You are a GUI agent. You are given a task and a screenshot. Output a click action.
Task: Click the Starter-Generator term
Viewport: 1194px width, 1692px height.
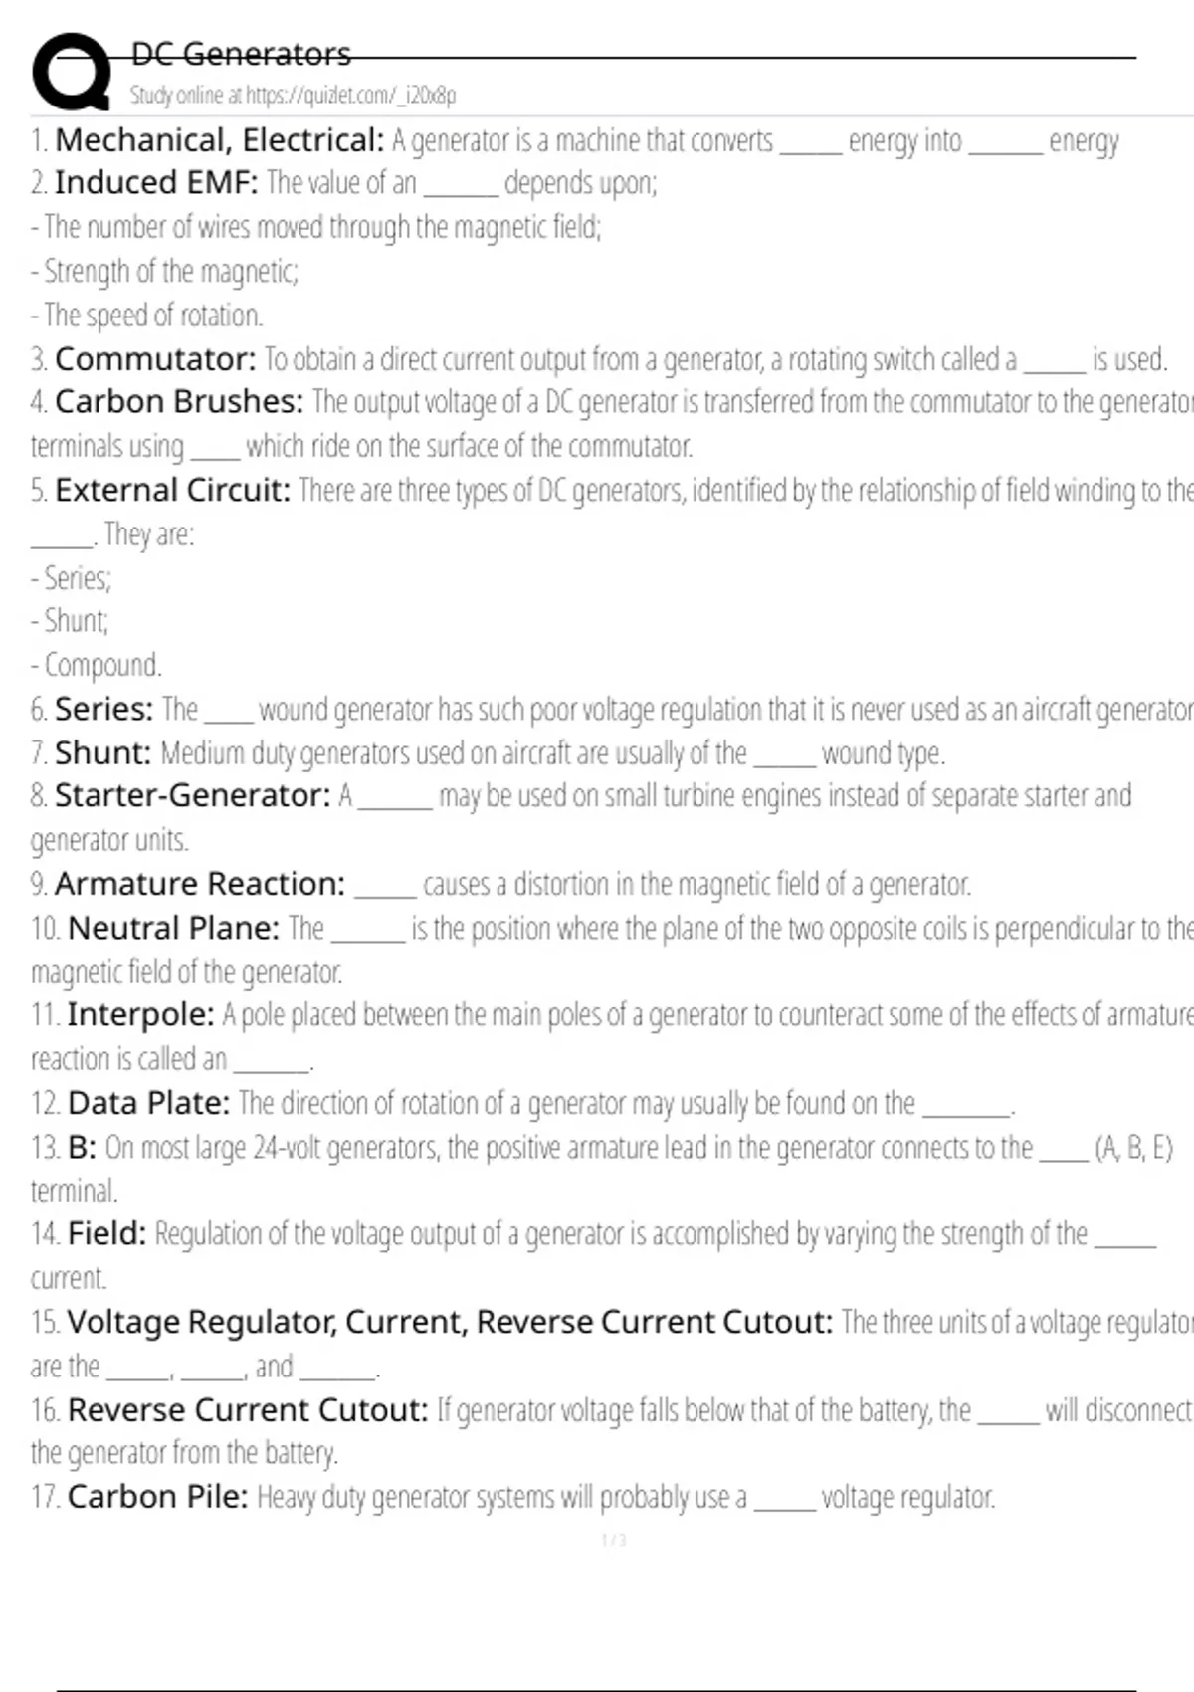(192, 796)
